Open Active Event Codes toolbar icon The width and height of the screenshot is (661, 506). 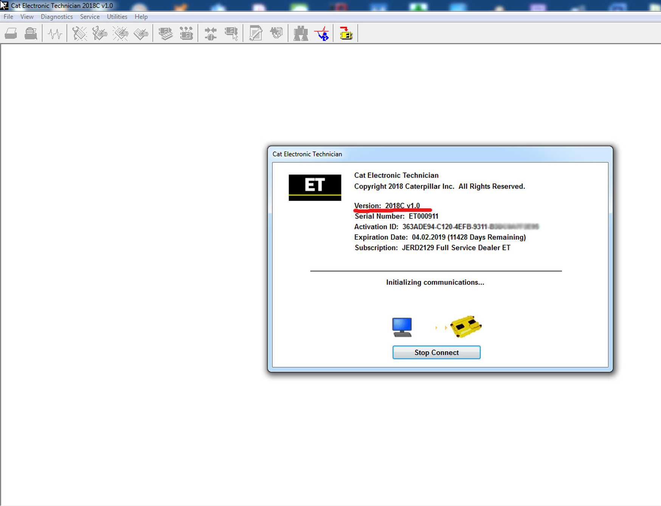[121, 34]
